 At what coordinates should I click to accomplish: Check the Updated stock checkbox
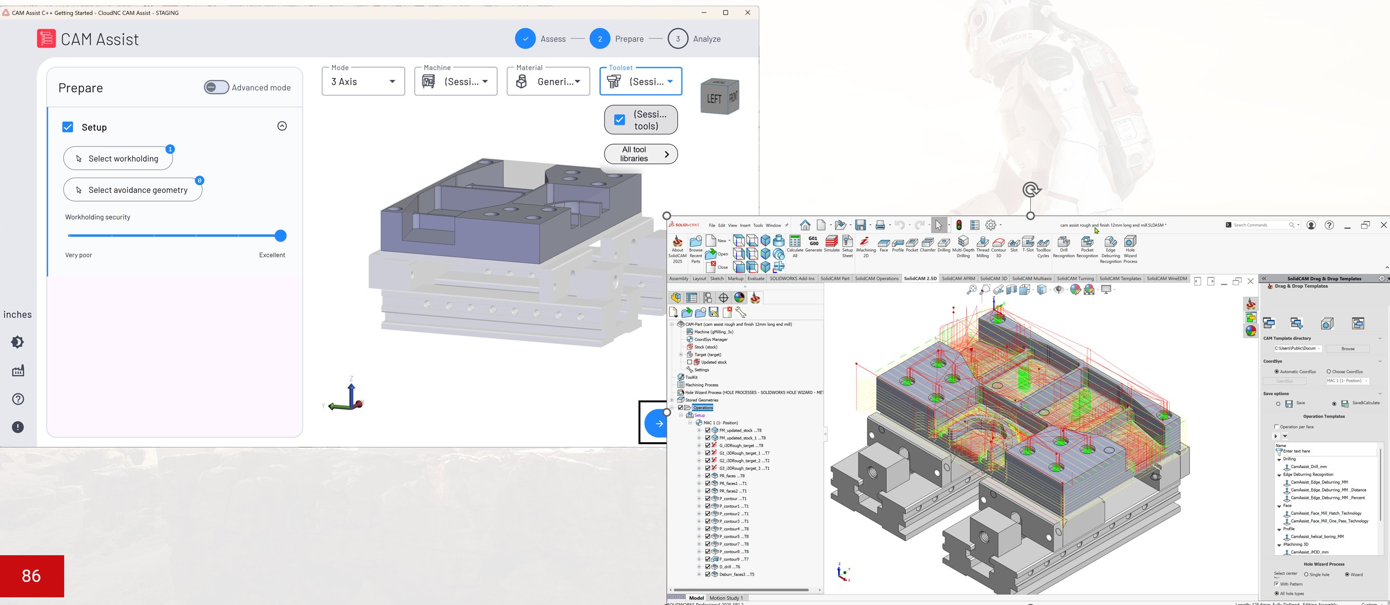pos(689,362)
